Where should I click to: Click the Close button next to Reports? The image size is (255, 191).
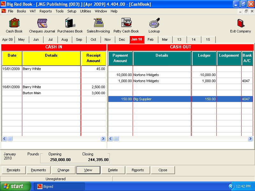coord(163,170)
